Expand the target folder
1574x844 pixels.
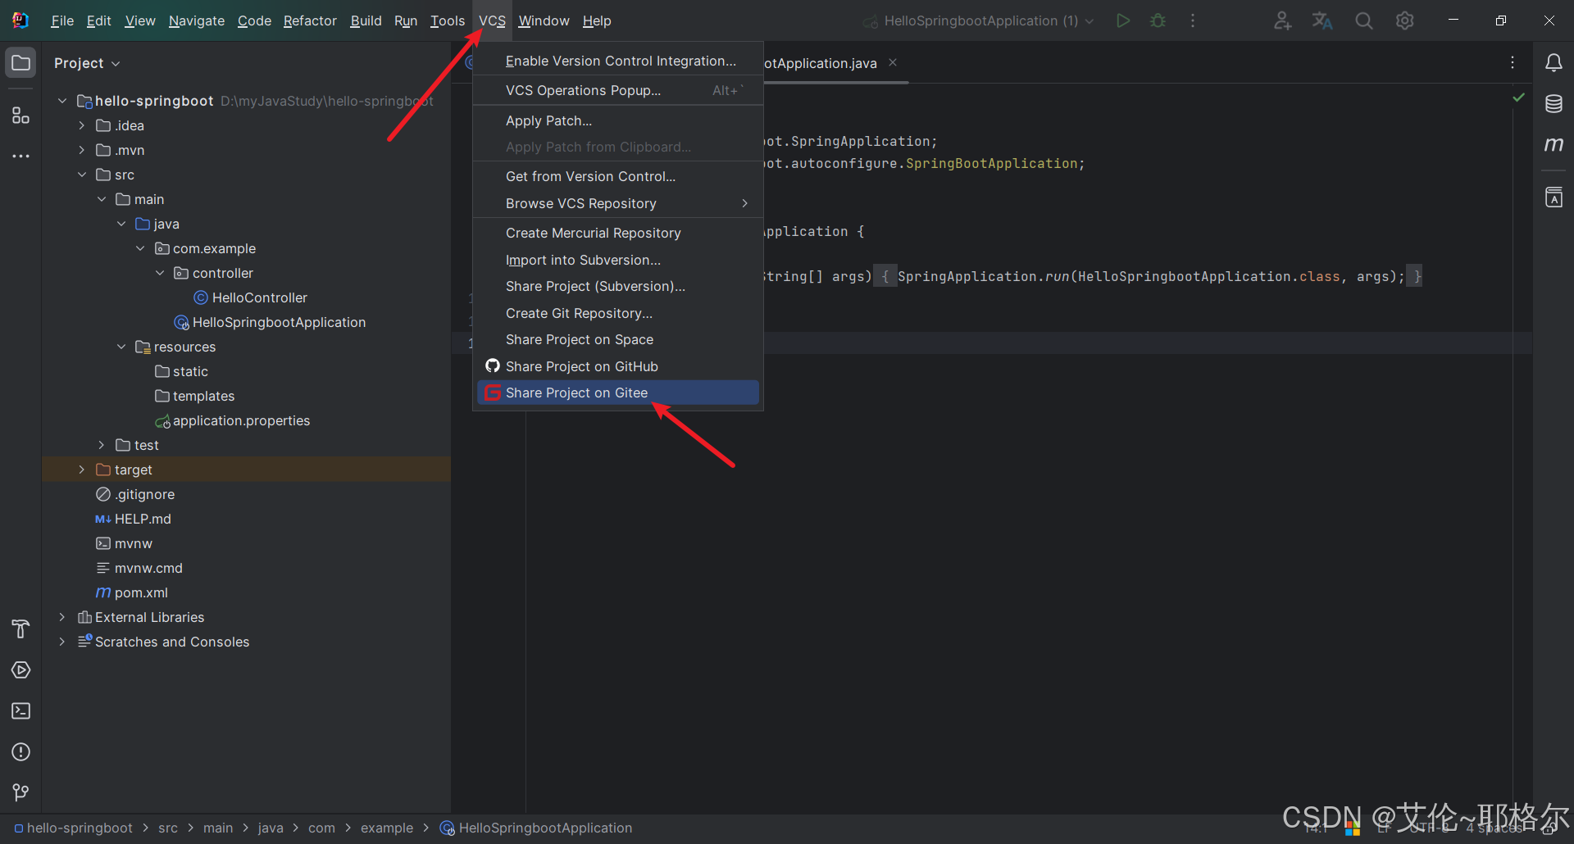click(x=82, y=470)
